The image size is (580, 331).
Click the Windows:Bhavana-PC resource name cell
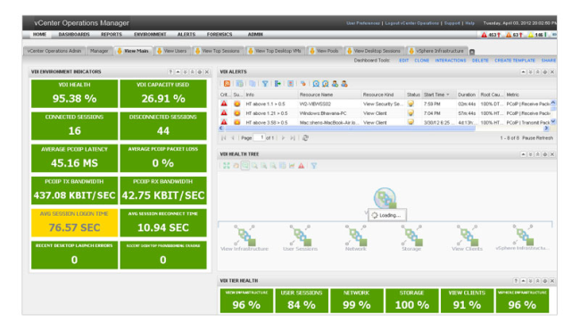coord(323,113)
